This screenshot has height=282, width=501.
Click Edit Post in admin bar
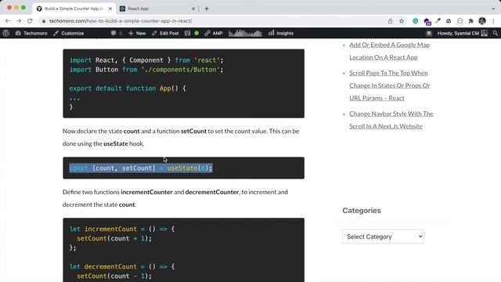165,33
